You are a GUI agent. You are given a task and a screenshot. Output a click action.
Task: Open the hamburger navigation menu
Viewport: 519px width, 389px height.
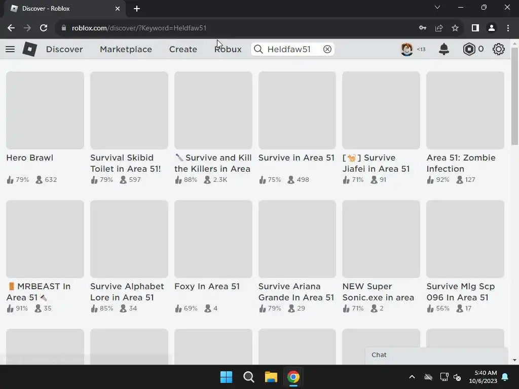(x=10, y=49)
